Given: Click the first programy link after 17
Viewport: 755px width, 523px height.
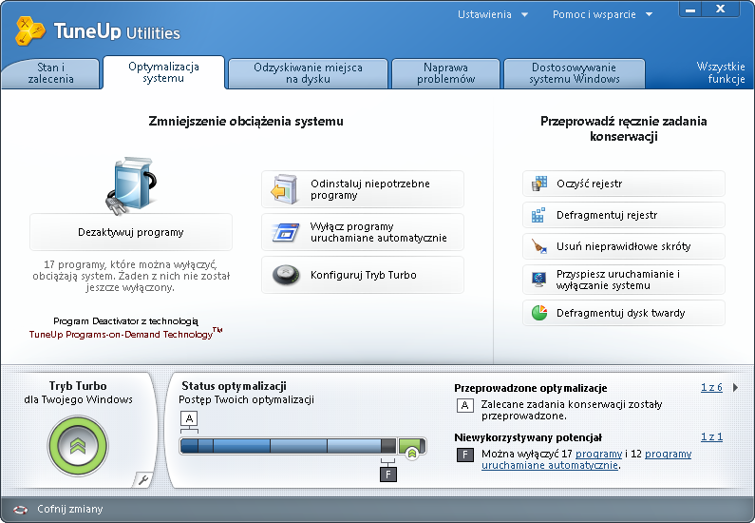Looking at the screenshot, I should point(598,455).
